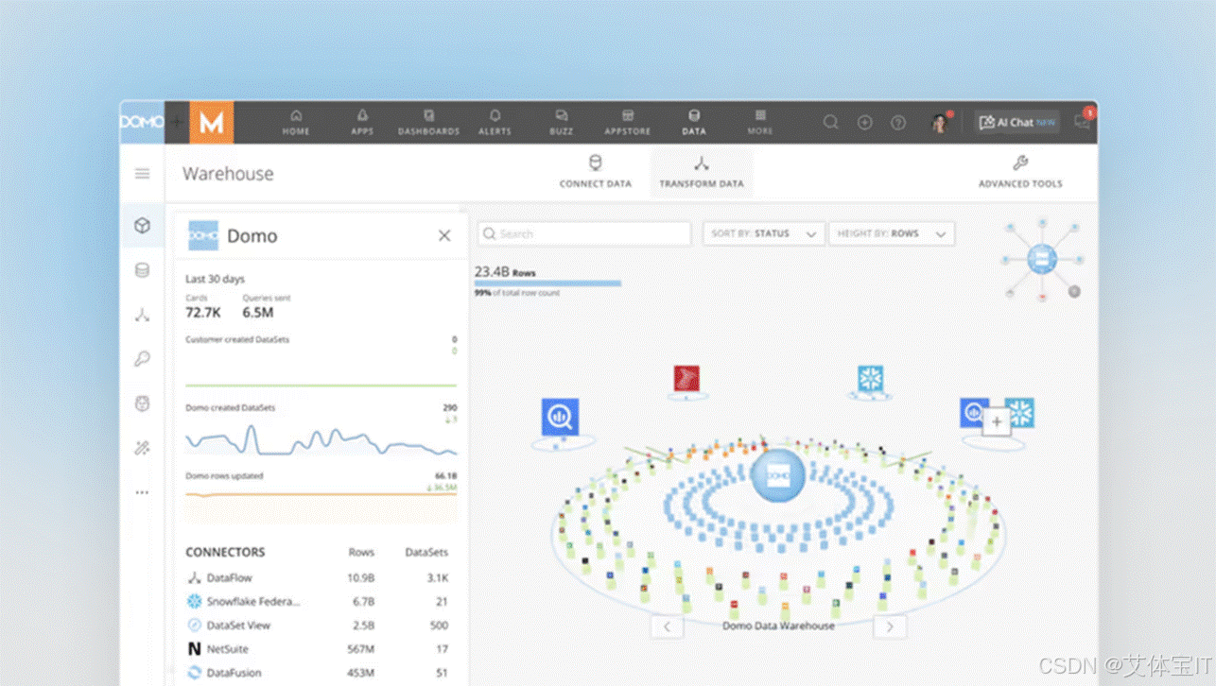This screenshot has width=1216, height=686.
Task: Click the Rows column header in Connectors
Action: (x=361, y=552)
